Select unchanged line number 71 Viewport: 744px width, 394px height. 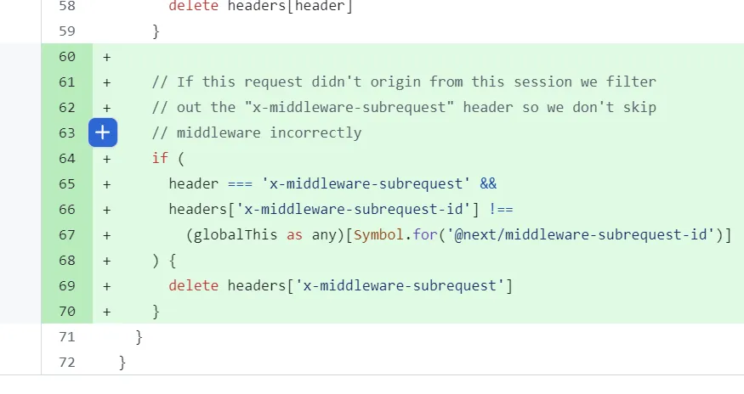pos(67,337)
